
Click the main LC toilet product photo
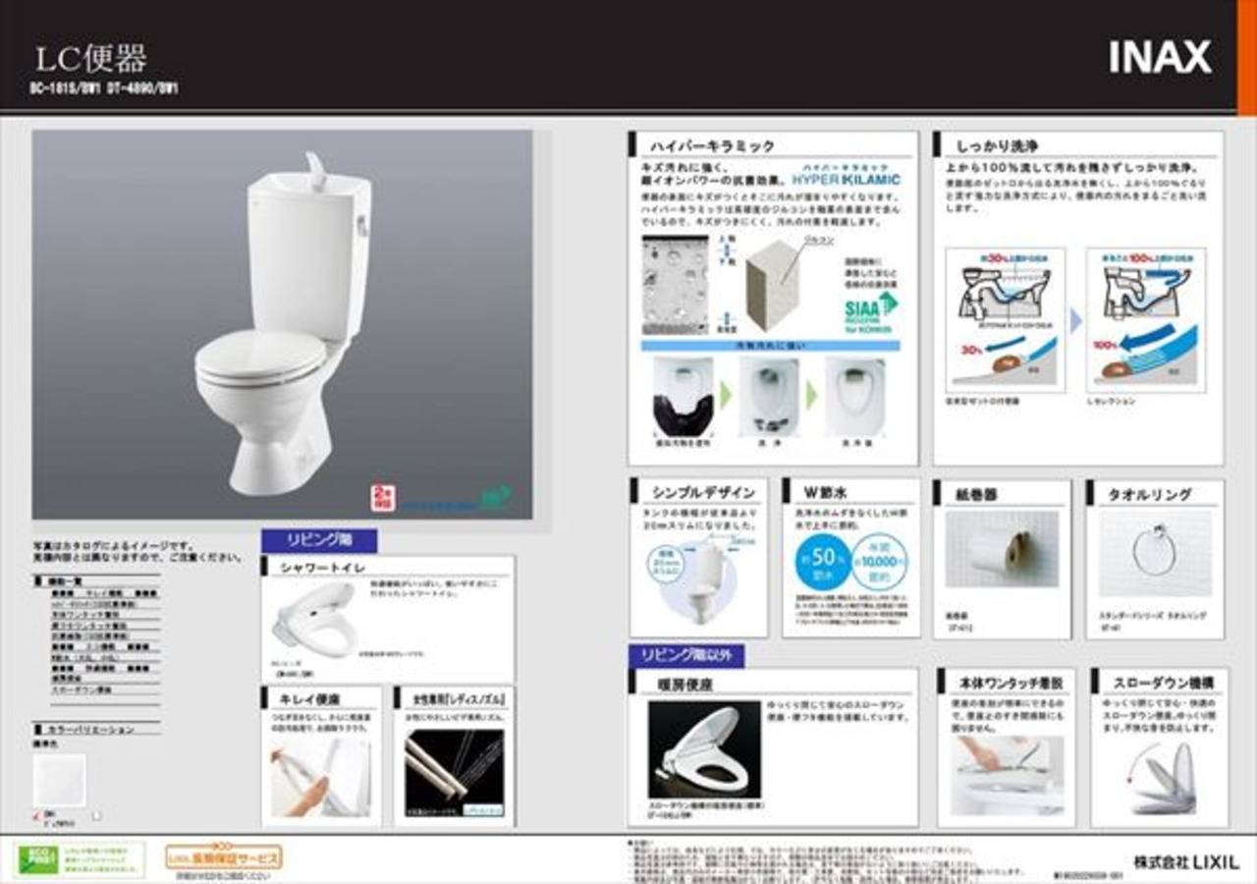(283, 324)
